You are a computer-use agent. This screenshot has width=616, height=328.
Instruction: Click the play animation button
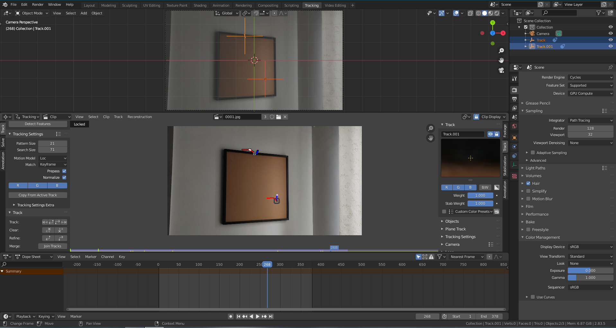(258, 316)
